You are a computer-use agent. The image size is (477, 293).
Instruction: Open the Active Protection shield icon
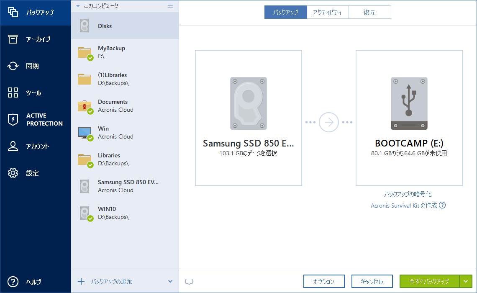[x=13, y=119]
